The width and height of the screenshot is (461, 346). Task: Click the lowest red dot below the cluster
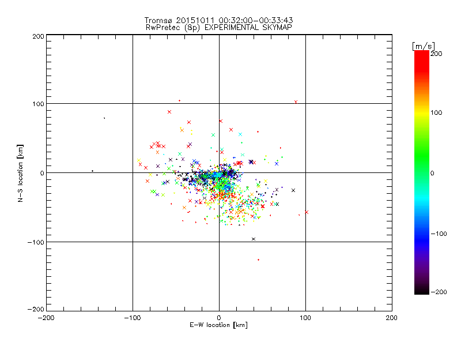[x=258, y=259]
